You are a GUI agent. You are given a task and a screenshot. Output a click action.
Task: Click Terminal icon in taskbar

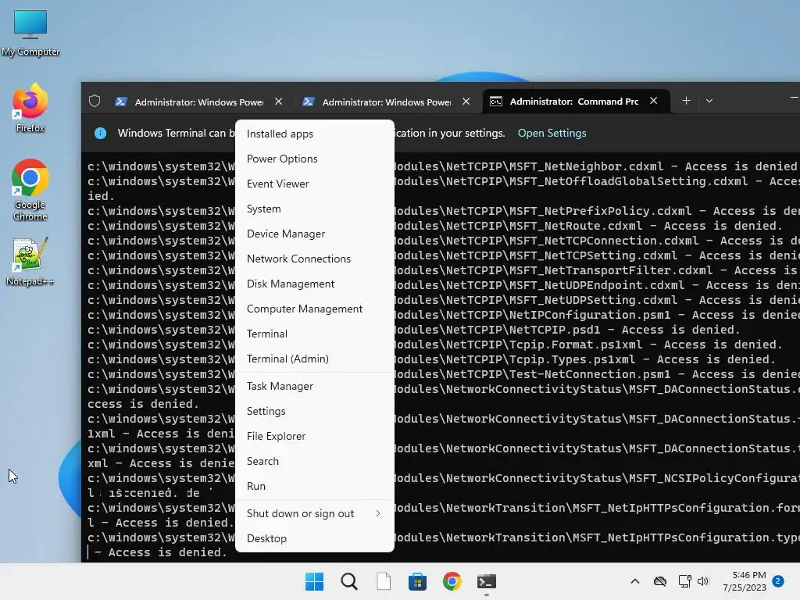coord(486,581)
